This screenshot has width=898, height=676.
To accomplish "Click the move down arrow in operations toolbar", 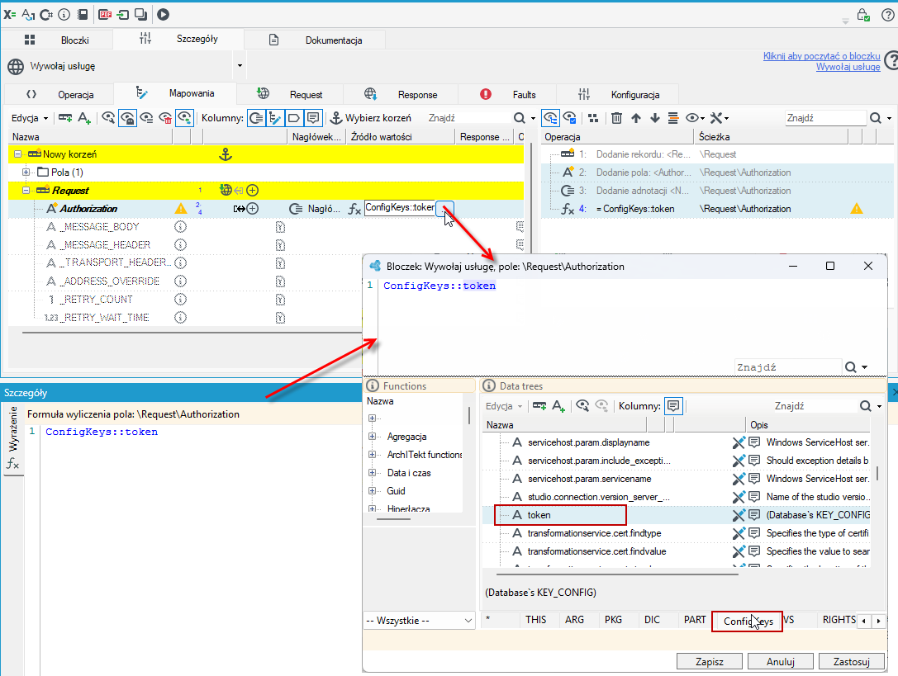I will 654,118.
